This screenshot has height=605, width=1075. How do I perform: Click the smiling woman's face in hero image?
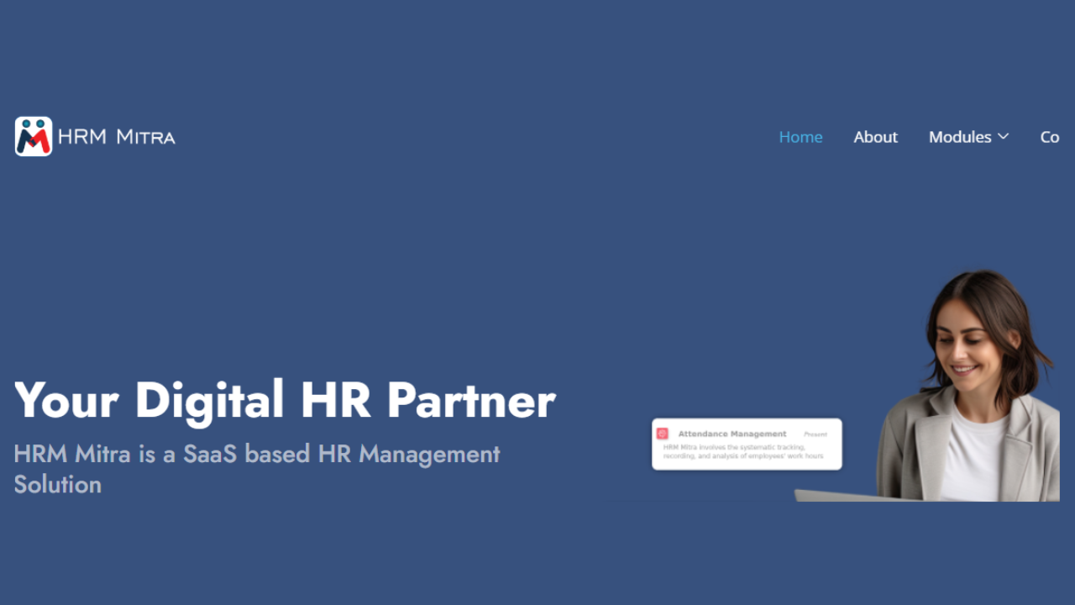(973, 349)
